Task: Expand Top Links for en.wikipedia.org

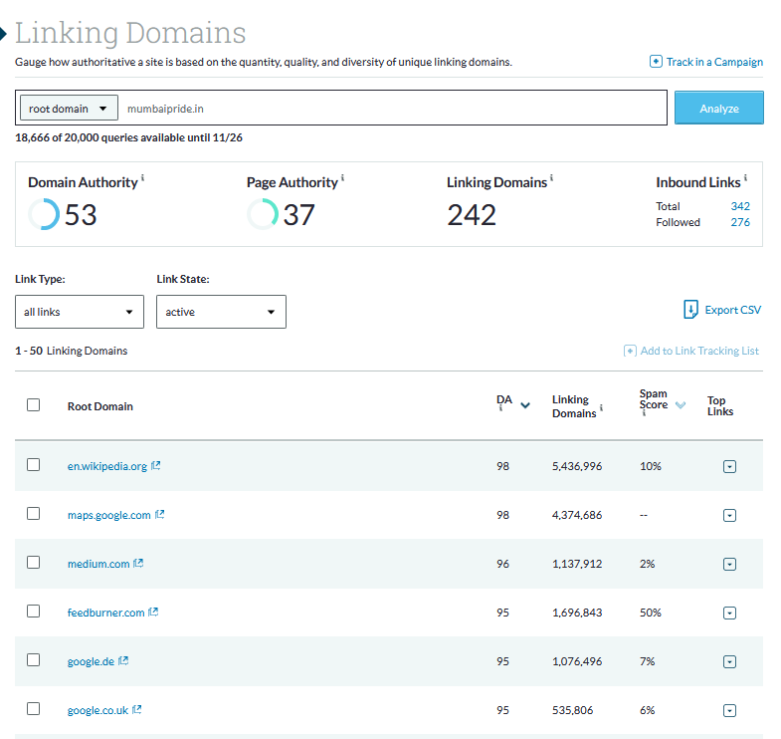Action: coord(729,466)
